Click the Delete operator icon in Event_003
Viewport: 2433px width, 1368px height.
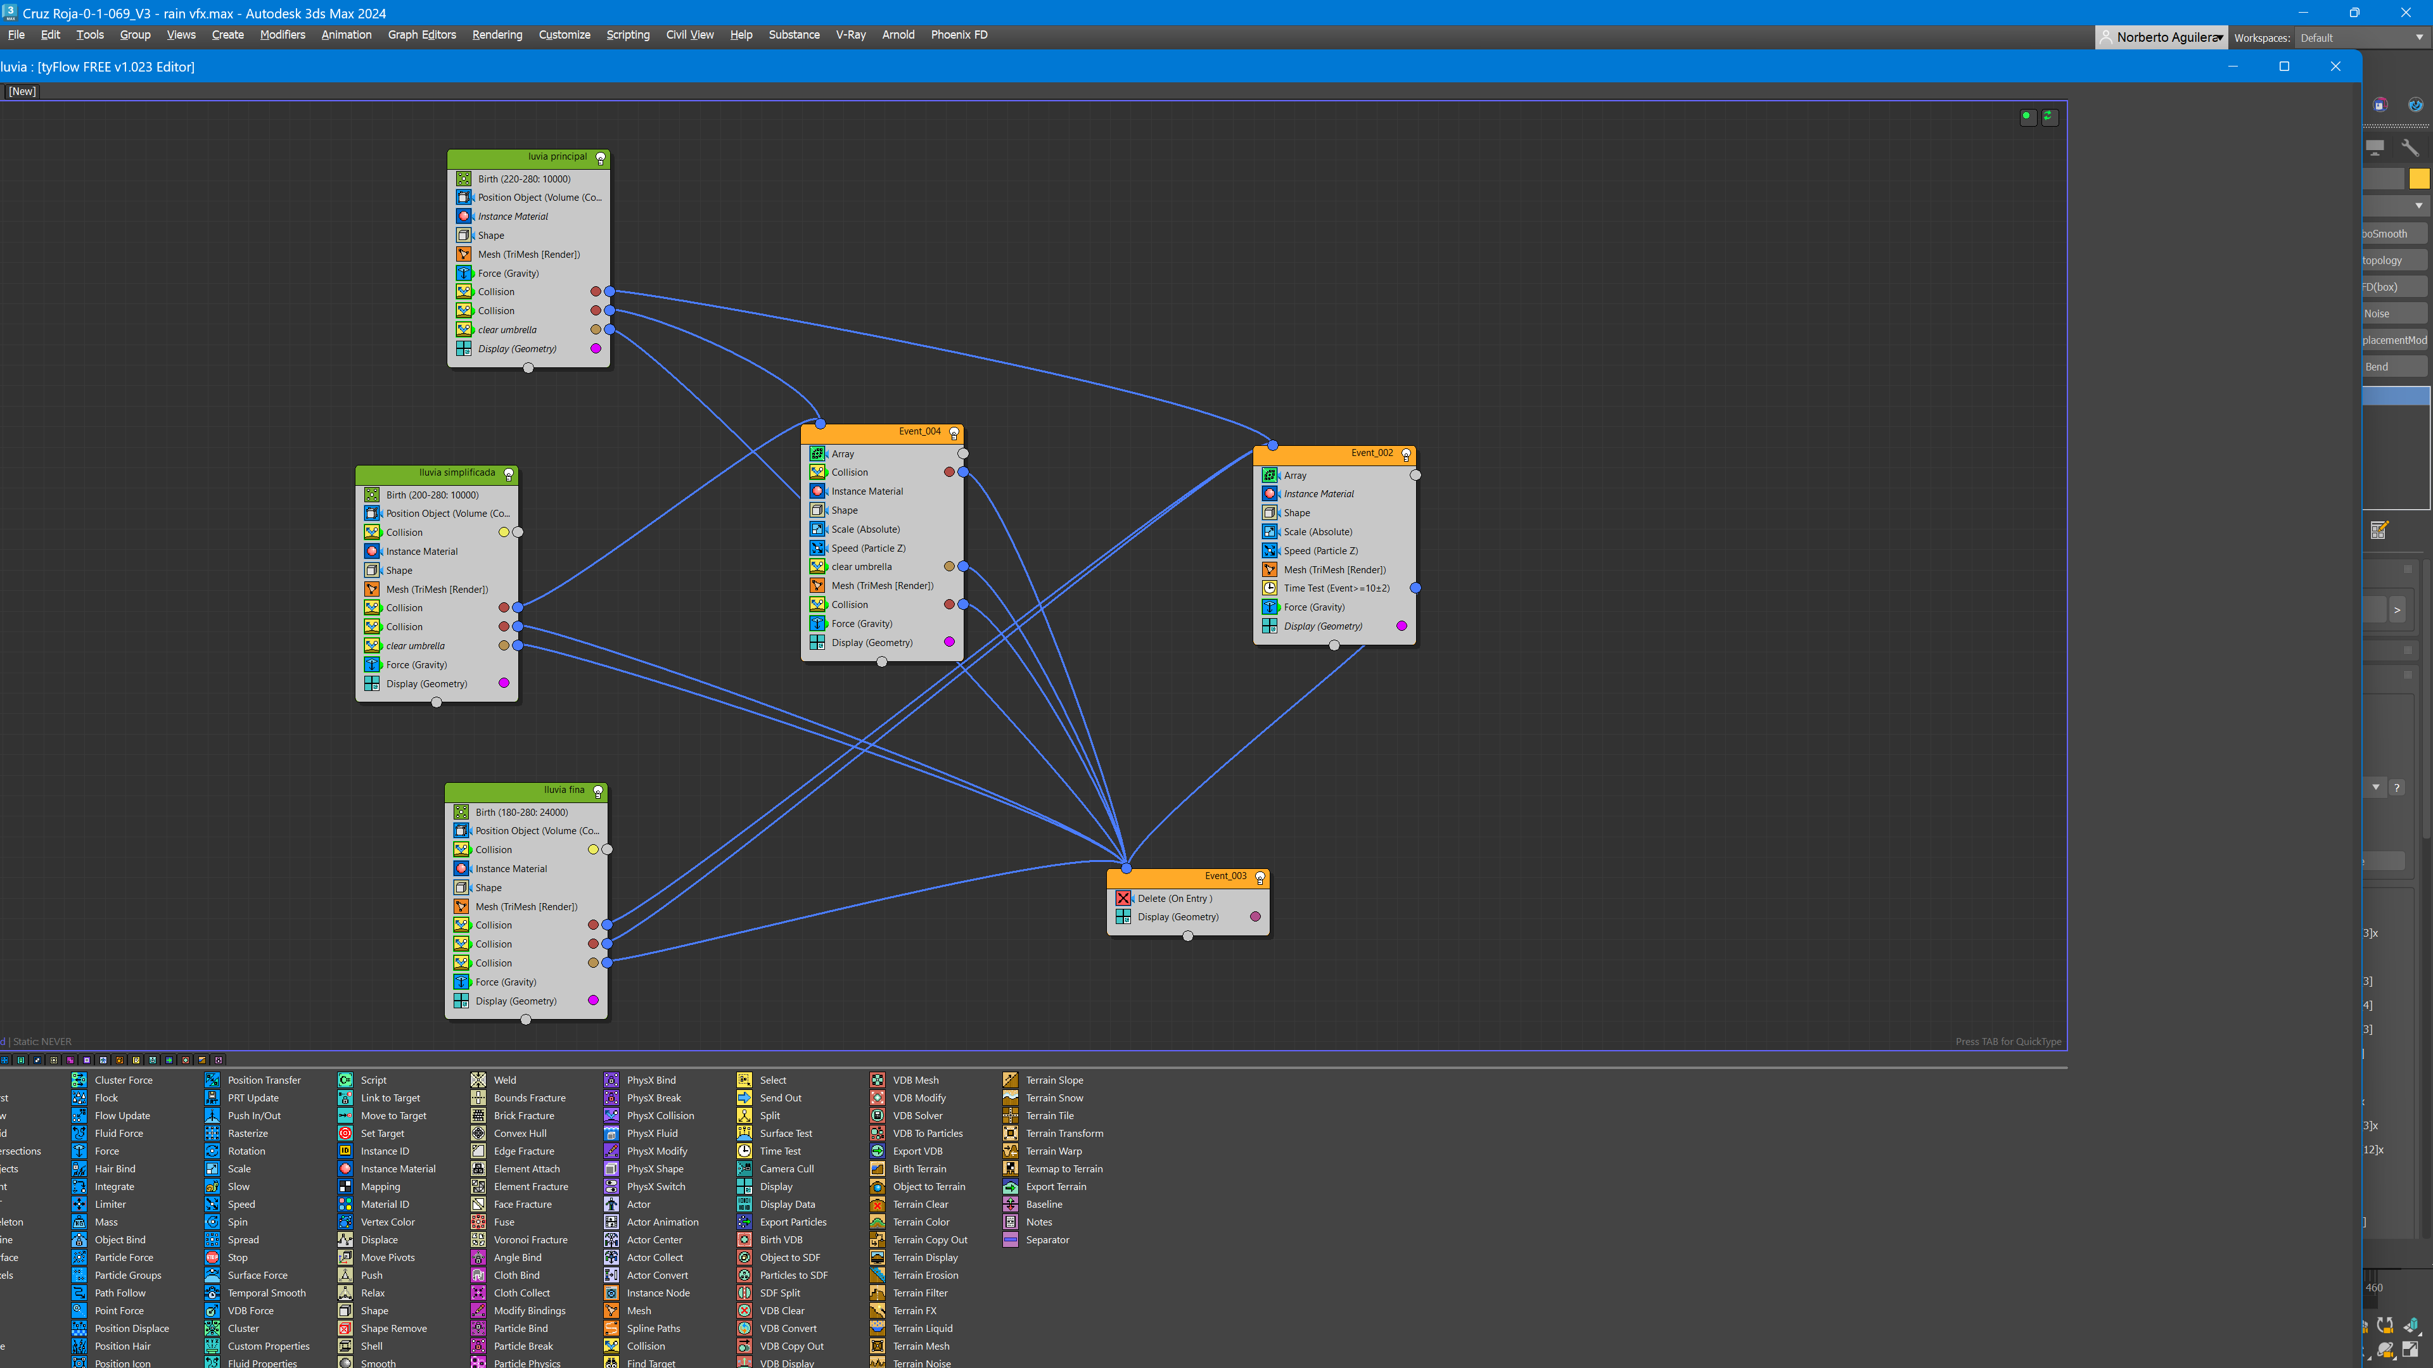[1123, 898]
